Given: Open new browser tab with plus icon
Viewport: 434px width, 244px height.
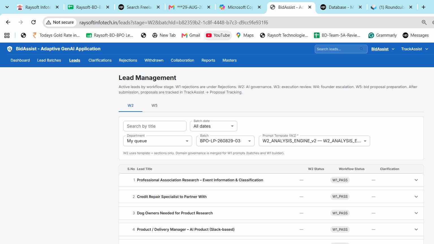Looking at the screenshot, I should (x=423, y=7).
